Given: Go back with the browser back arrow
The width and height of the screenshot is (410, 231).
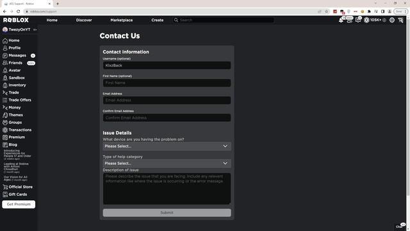Looking at the screenshot, I should [x=4, y=12].
